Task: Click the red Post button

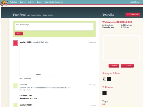Action: tap(19, 34)
